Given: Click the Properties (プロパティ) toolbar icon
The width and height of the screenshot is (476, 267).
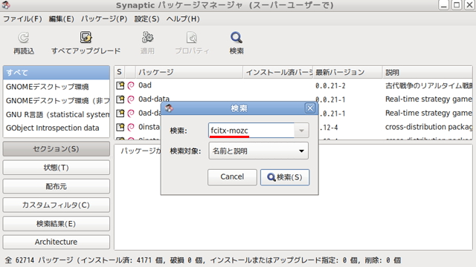Looking at the screenshot, I should click(192, 38).
